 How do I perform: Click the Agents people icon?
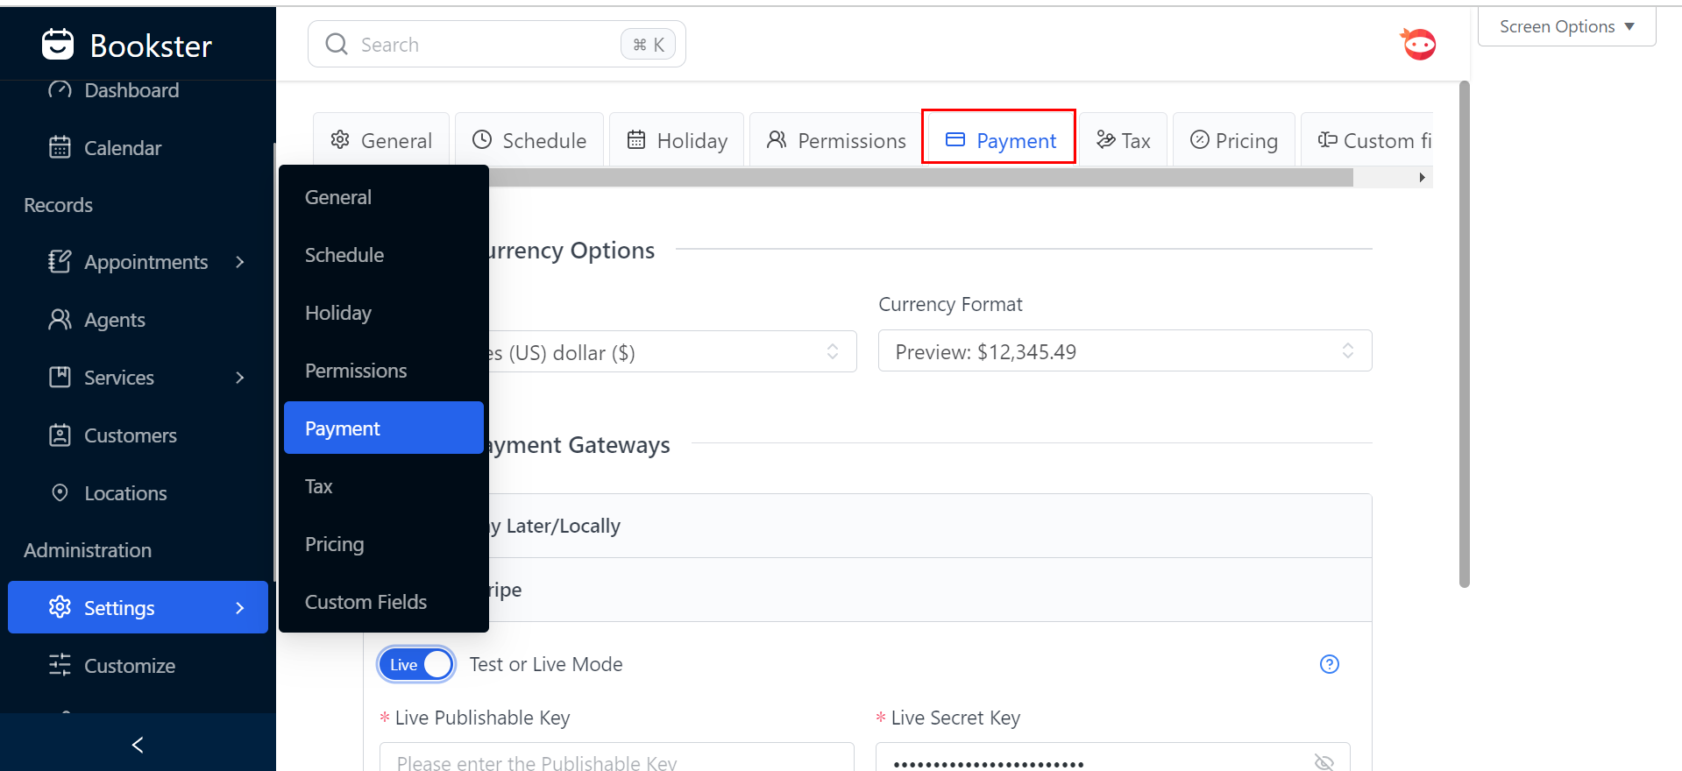pyautogui.click(x=60, y=320)
